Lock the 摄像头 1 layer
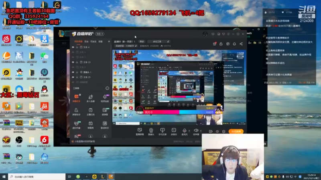 tap(77, 72)
